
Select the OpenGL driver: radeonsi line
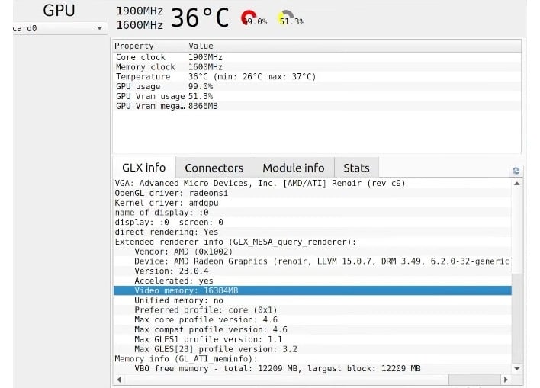[313, 193]
